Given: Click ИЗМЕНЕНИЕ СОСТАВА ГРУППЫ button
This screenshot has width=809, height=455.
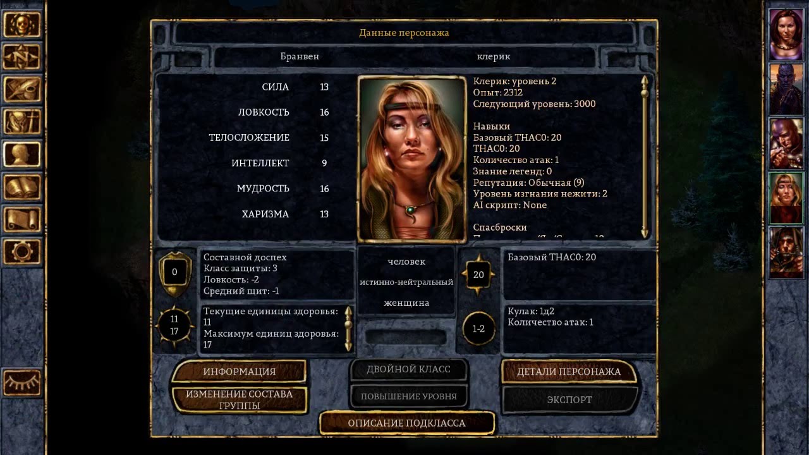Looking at the screenshot, I should [239, 399].
